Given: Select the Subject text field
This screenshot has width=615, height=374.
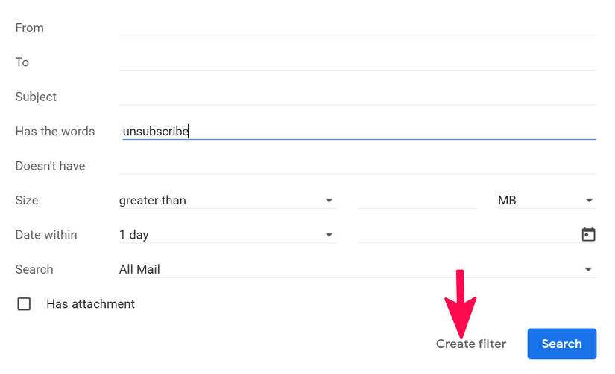Looking at the screenshot, I should [357, 96].
